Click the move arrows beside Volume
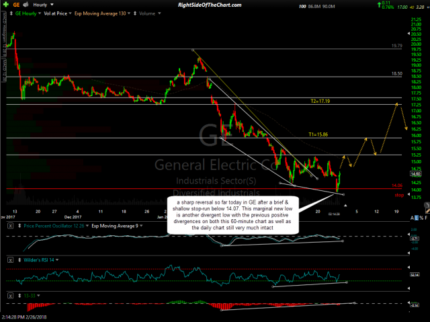430x322 pixels. pyautogui.click(x=134, y=13)
